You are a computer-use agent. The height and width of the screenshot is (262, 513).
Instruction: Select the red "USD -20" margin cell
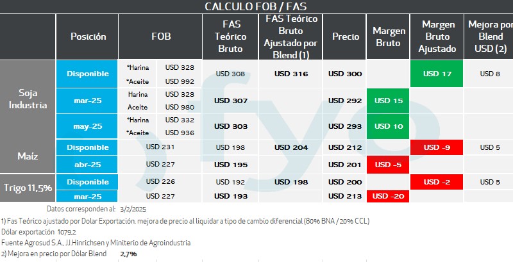click(388, 196)
